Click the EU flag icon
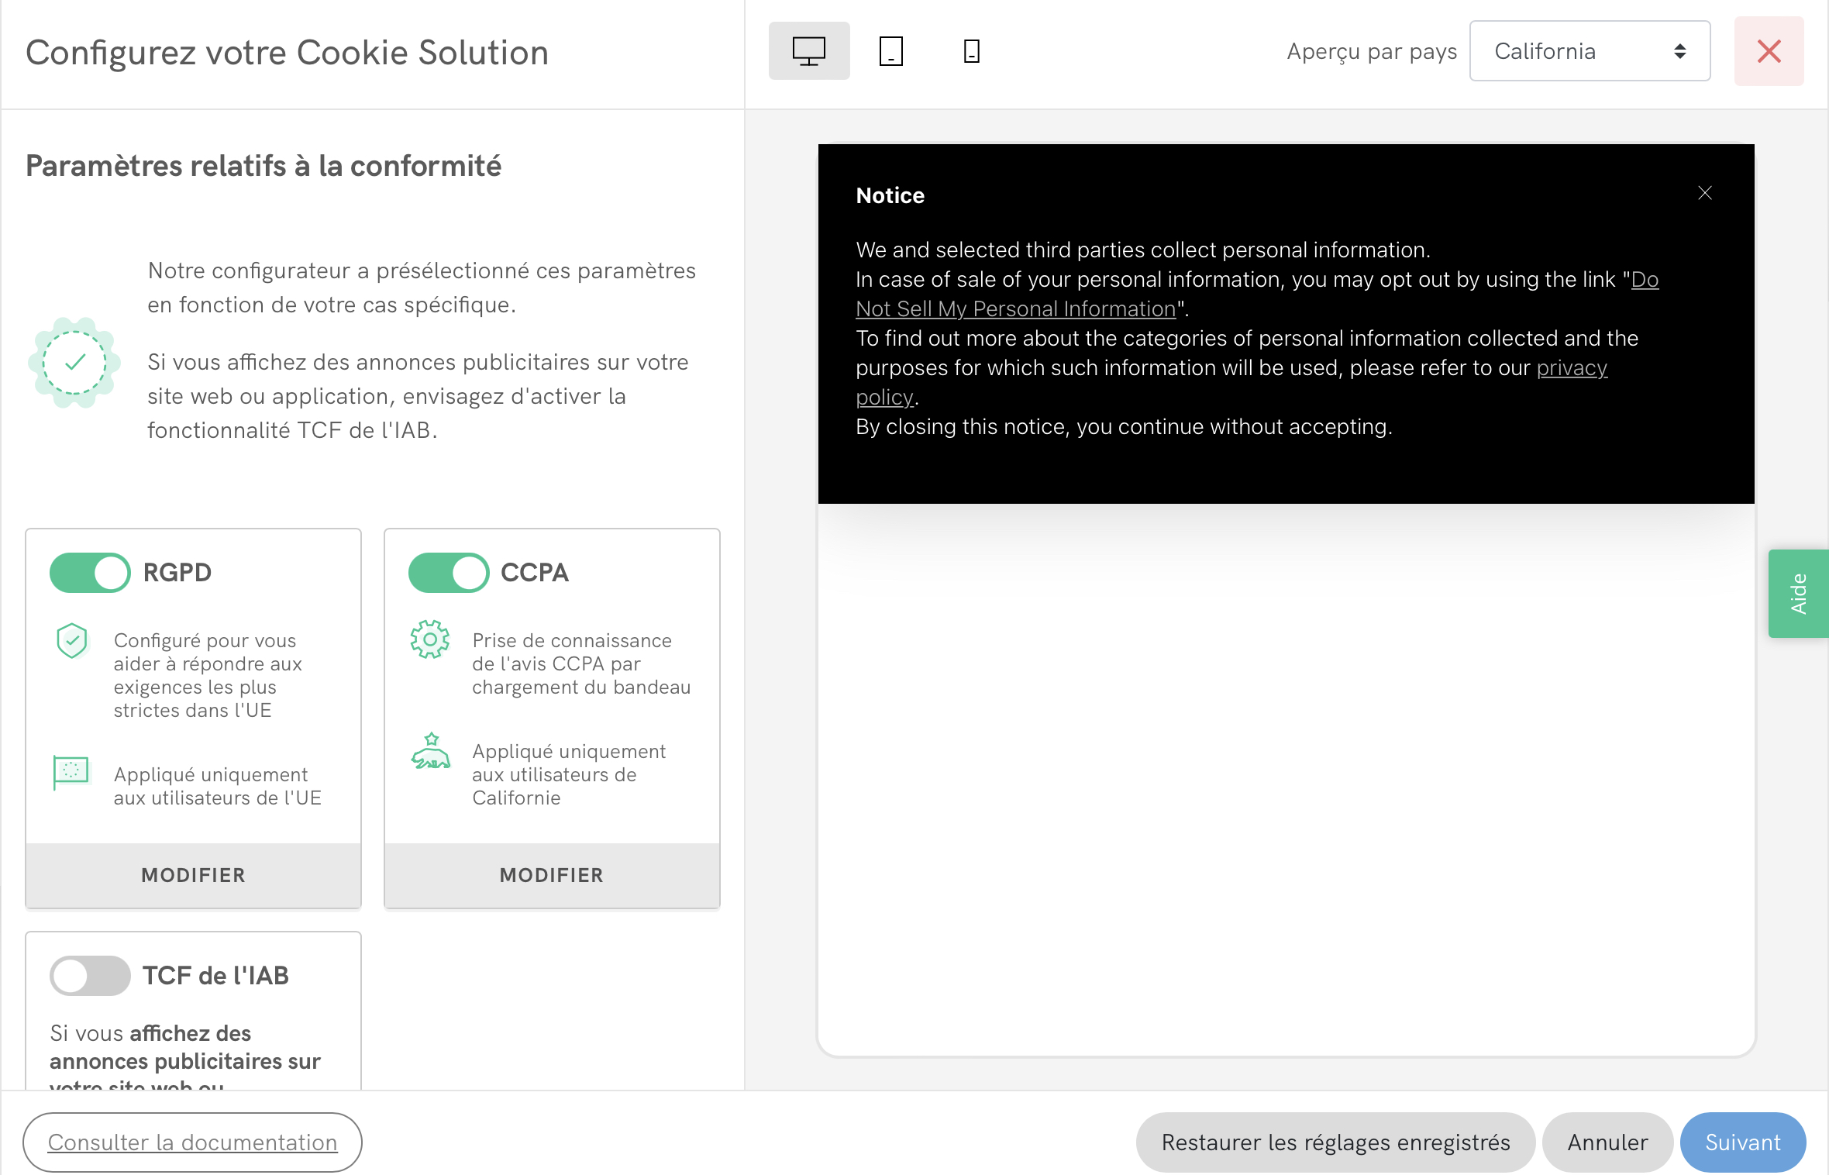Screen dimensions: 1829x1175 [x=71, y=772]
